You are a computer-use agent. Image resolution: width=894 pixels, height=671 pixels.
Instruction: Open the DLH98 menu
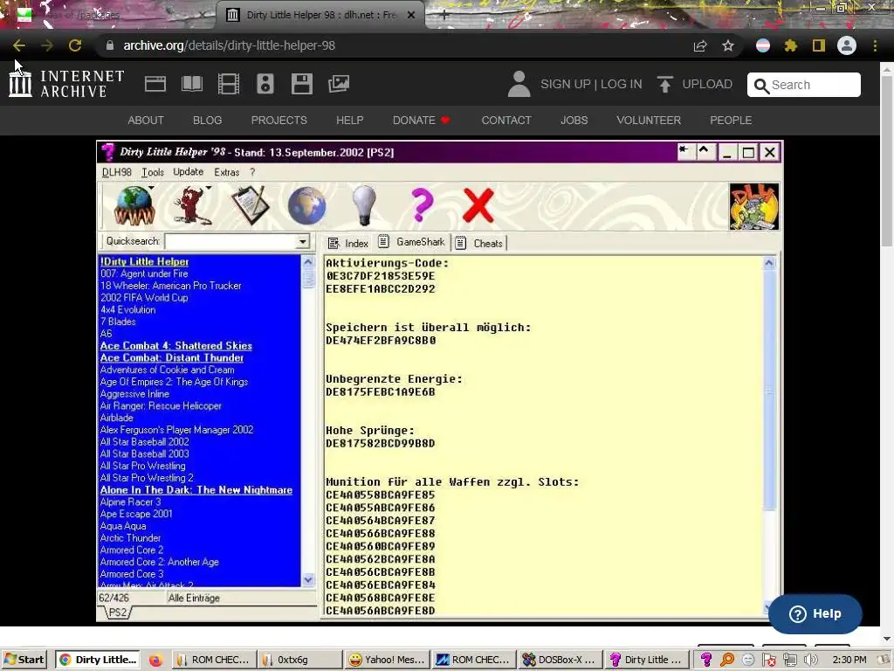coord(116,172)
